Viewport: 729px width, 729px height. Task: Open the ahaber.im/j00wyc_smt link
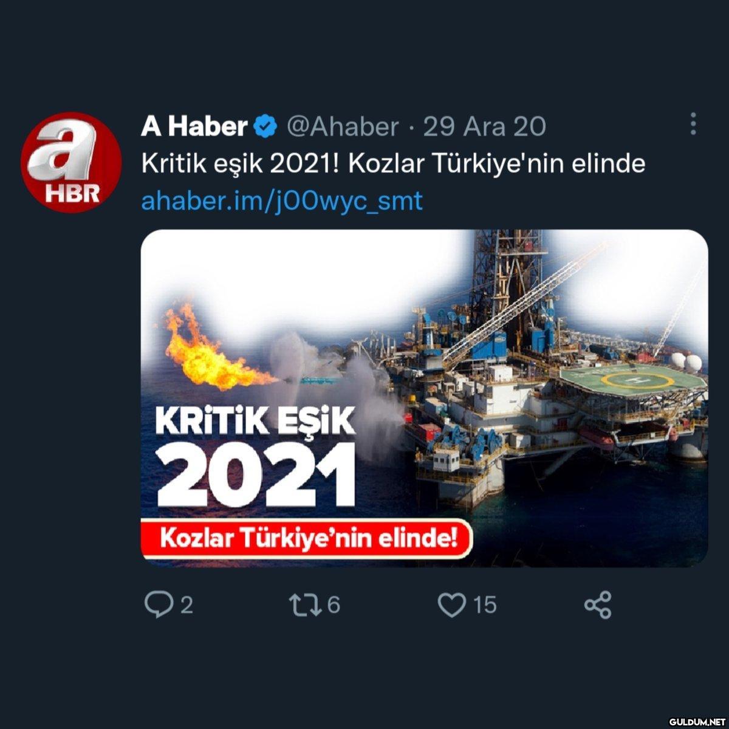(x=282, y=201)
